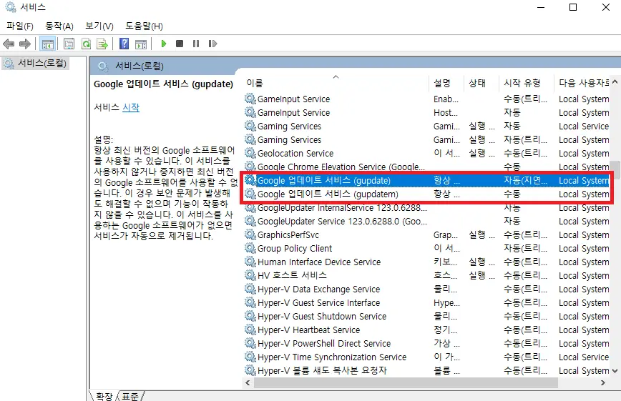Click the Services gear icon in the title bar
Viewport: 621px width, 401px height.
pyautogui.click(x=10, y=7)
